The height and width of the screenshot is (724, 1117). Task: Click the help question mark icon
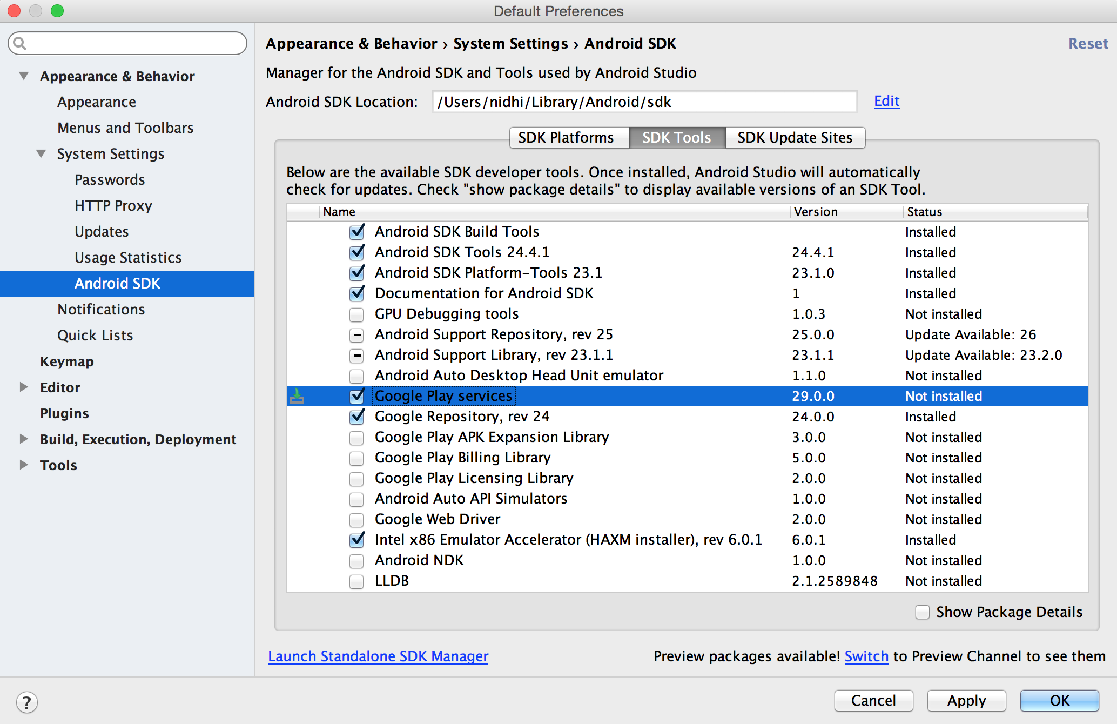[x=26, y=702]
